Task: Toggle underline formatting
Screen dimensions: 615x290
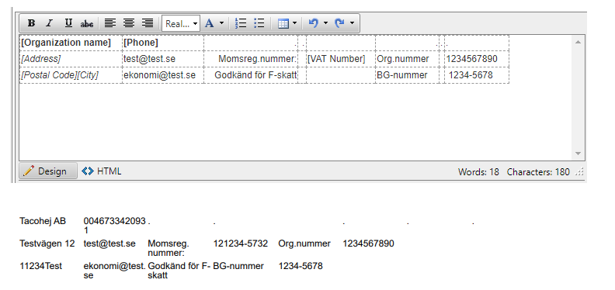Action: pos(68,23)
